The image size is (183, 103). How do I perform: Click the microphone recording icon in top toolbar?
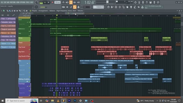(143, 2)
